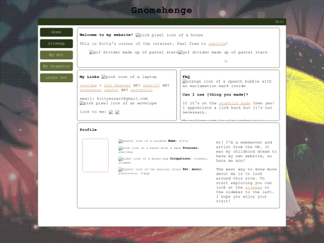Click the money bag icon next to Occupations

point(143,159)
